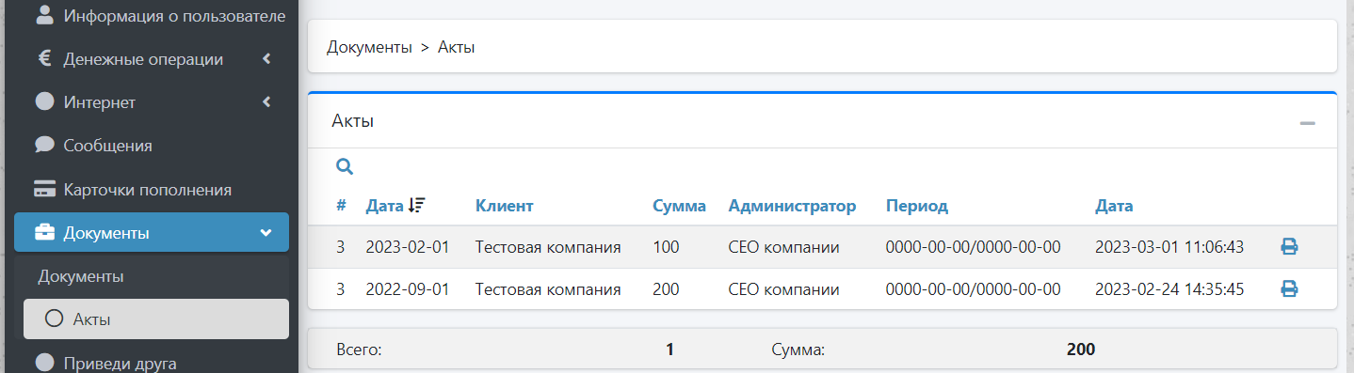Click СЕО компании in the 2022-09-01 row

pos(783,289)
